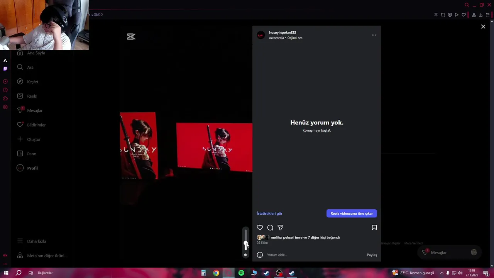
Task: Open 'İstatistikleri gör' insights link
Action: pyautogui.click(x=269, y=214)
